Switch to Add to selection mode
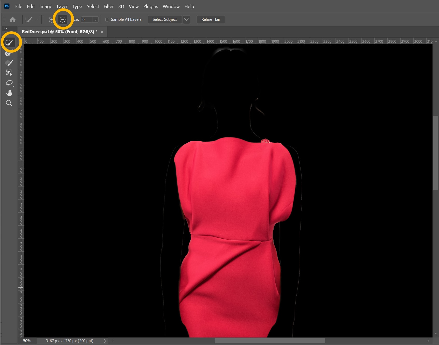 [51, 19]
